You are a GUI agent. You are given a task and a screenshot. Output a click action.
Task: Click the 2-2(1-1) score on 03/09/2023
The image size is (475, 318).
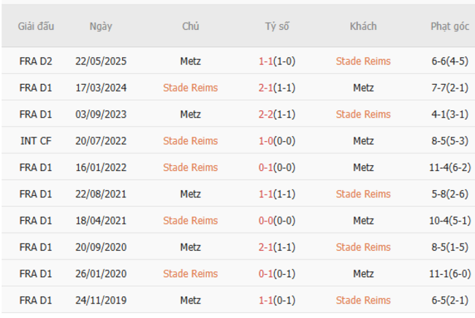coord(277,114)
